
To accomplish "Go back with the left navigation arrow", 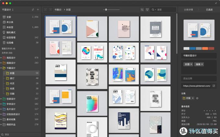I will [x=45, y=10].
